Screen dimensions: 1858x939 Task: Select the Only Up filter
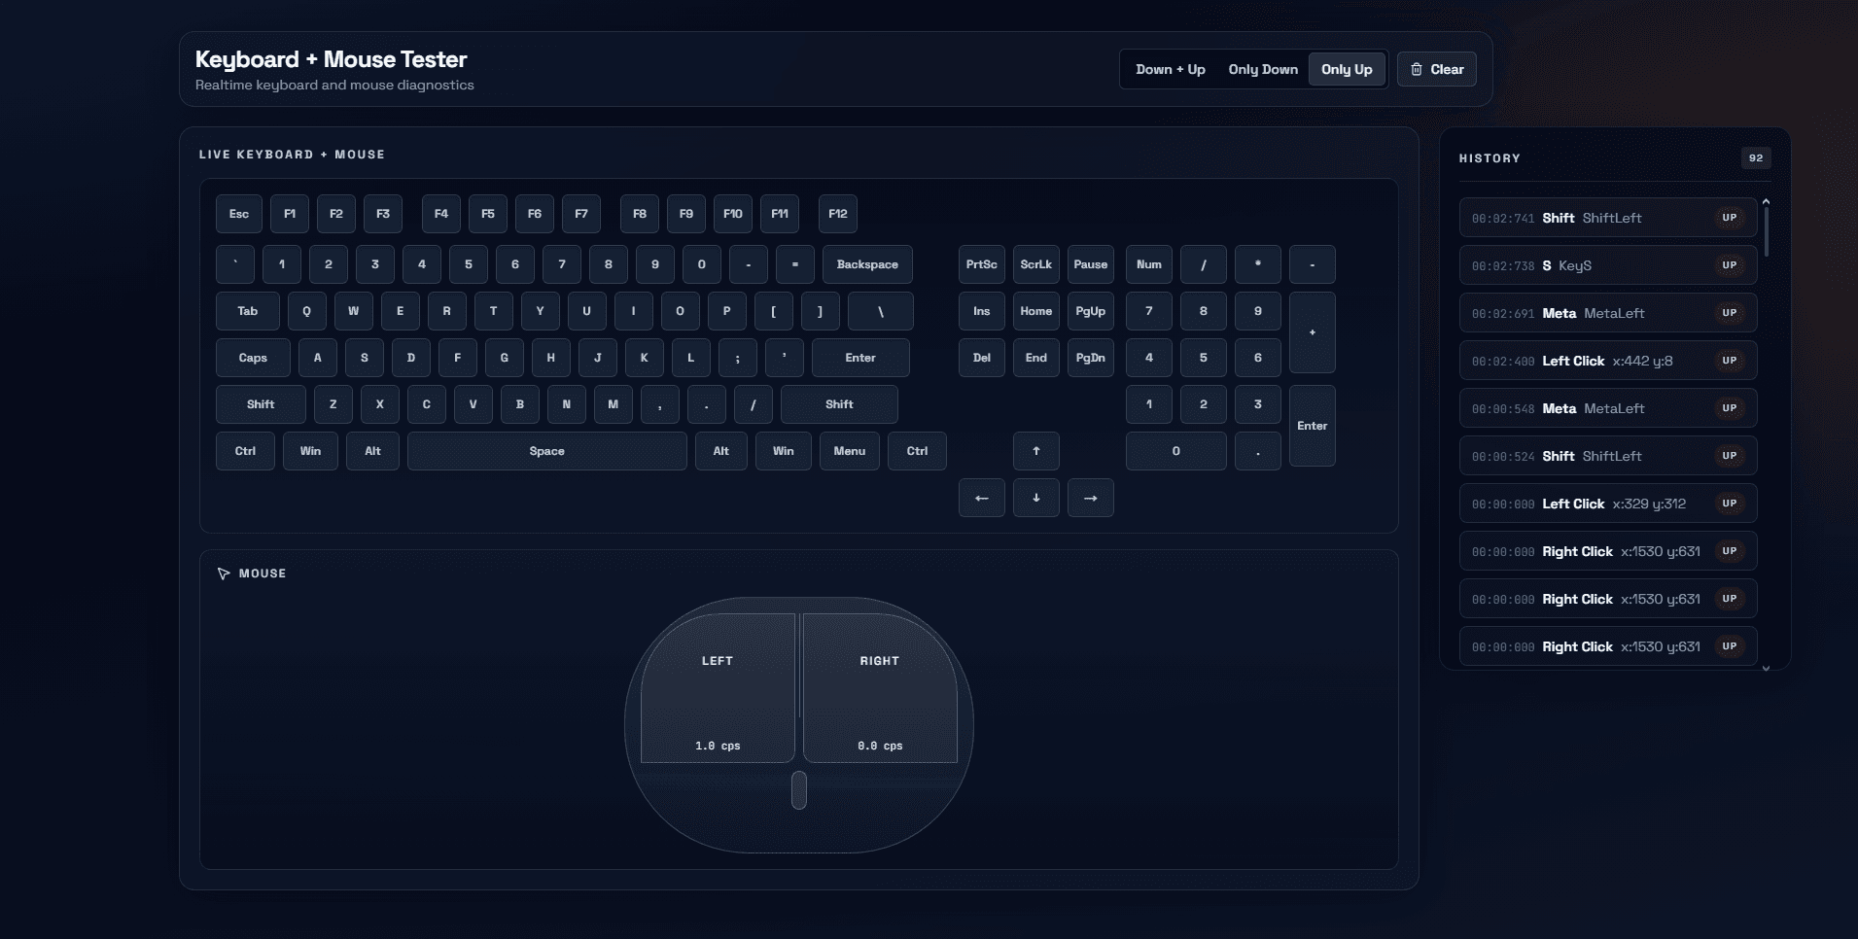coord(1347,69)
